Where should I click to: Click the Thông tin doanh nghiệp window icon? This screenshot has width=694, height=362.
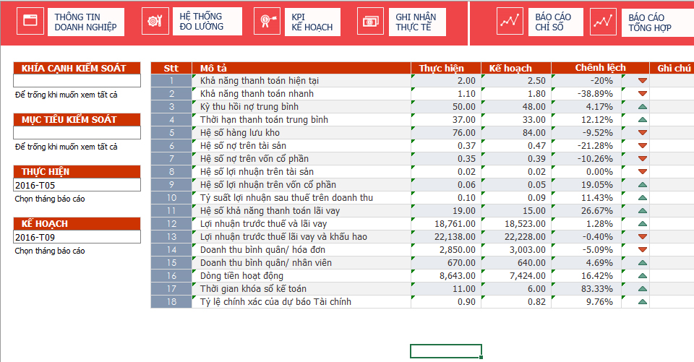coord(30,21)
